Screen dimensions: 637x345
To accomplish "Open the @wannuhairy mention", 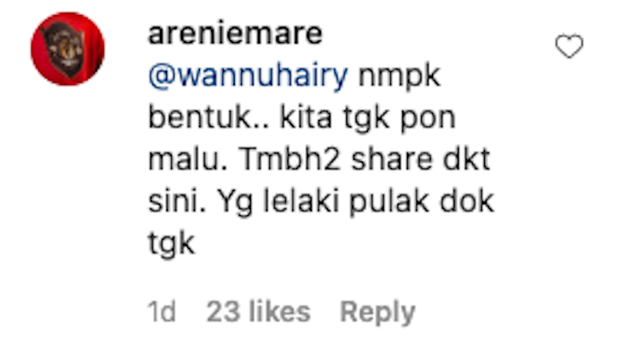I will 248,76.
